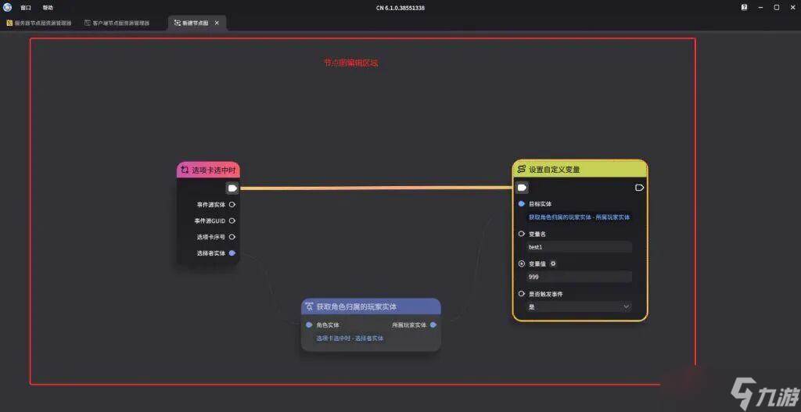Viewport: 801px width, 412px height.
Task: Click the execution output pin on 选项卡选中时 node
Action: [x=232, y=188]
